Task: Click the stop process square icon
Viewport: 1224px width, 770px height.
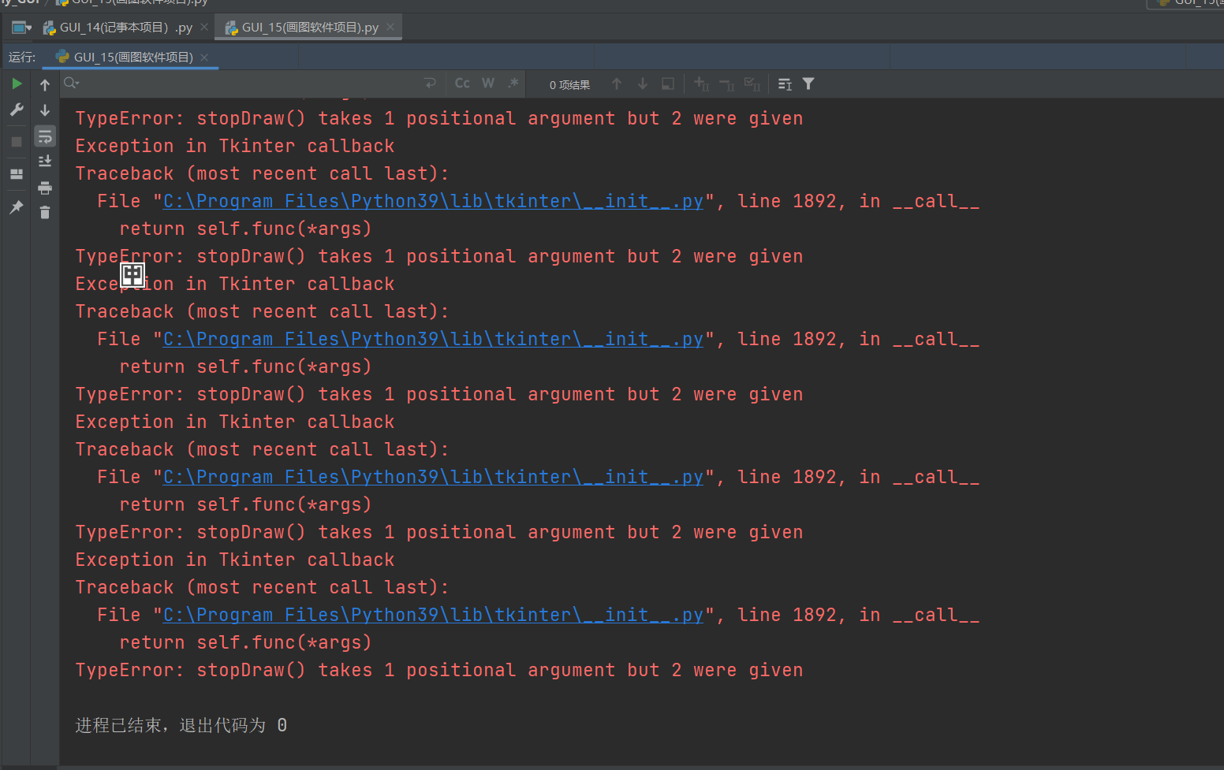Action: [x=17, y=142]
